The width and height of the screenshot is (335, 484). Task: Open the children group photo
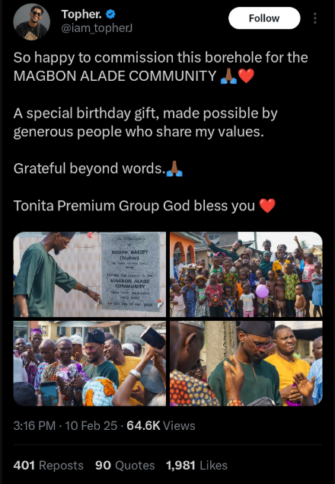(246, 274)
